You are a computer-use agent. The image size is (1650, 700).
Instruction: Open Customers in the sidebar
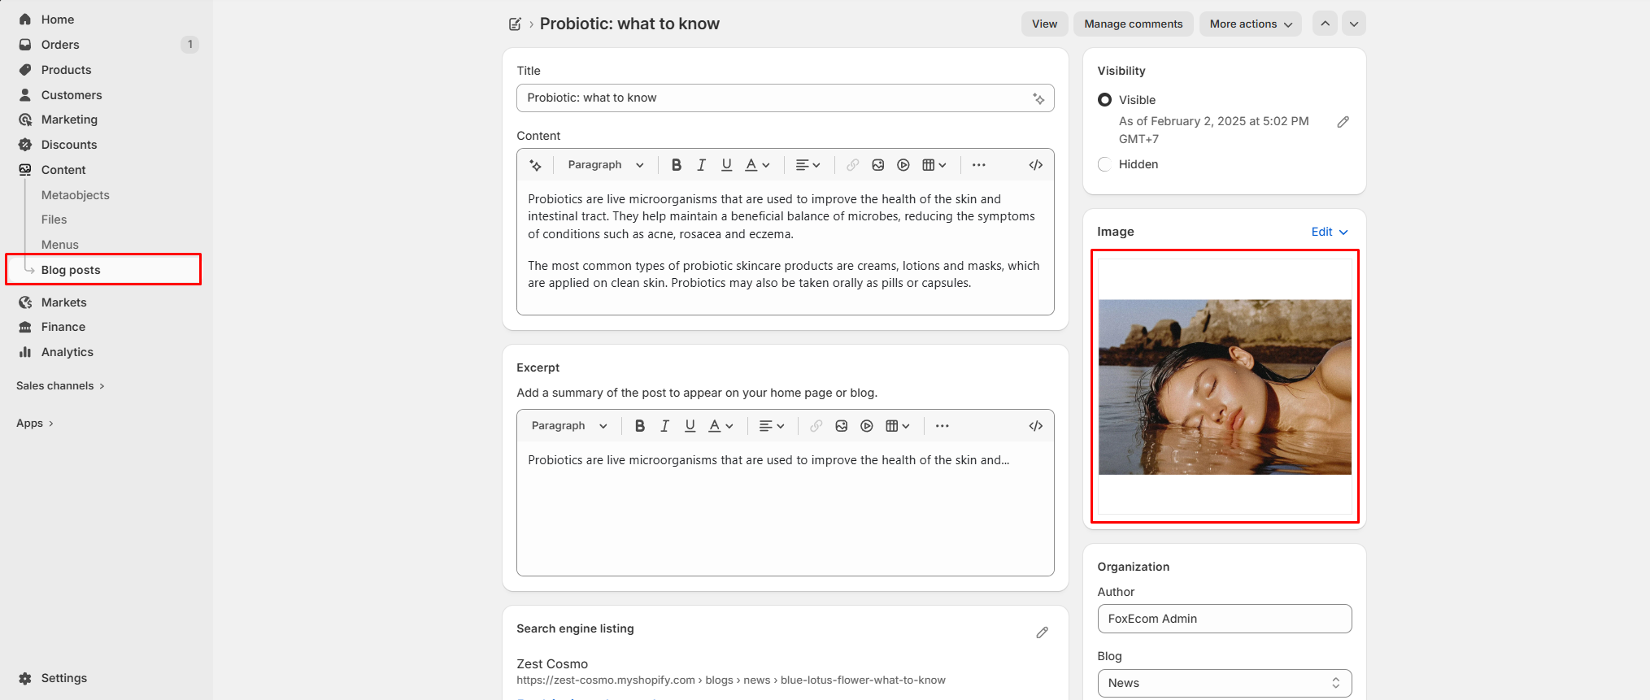pyautogui.click(x=72, y=95)
